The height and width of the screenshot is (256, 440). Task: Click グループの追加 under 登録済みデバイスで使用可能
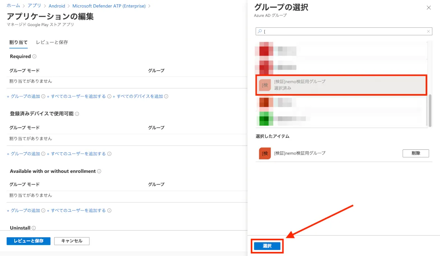[23, 154]
